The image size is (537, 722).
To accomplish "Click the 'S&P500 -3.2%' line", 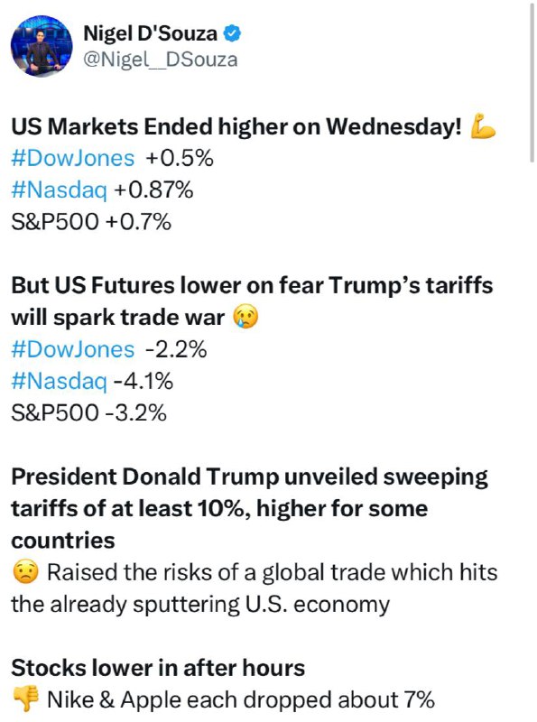I will (88, 413).
